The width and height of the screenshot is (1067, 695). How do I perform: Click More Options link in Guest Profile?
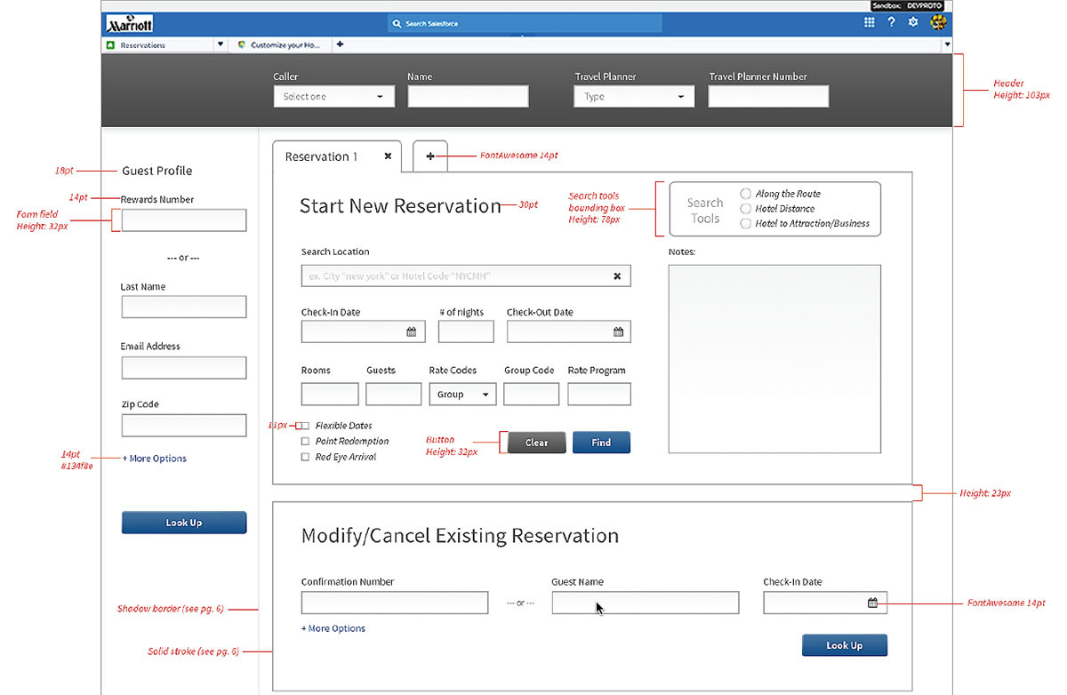pos(155,459)
